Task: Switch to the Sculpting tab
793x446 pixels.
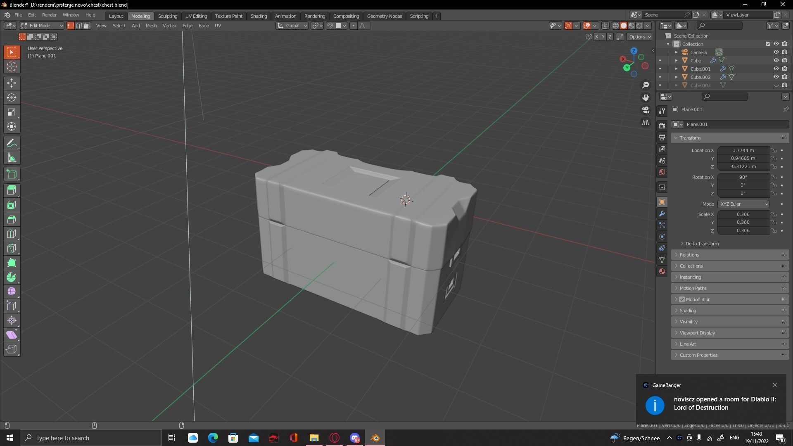Action: (x=168, y=16)
